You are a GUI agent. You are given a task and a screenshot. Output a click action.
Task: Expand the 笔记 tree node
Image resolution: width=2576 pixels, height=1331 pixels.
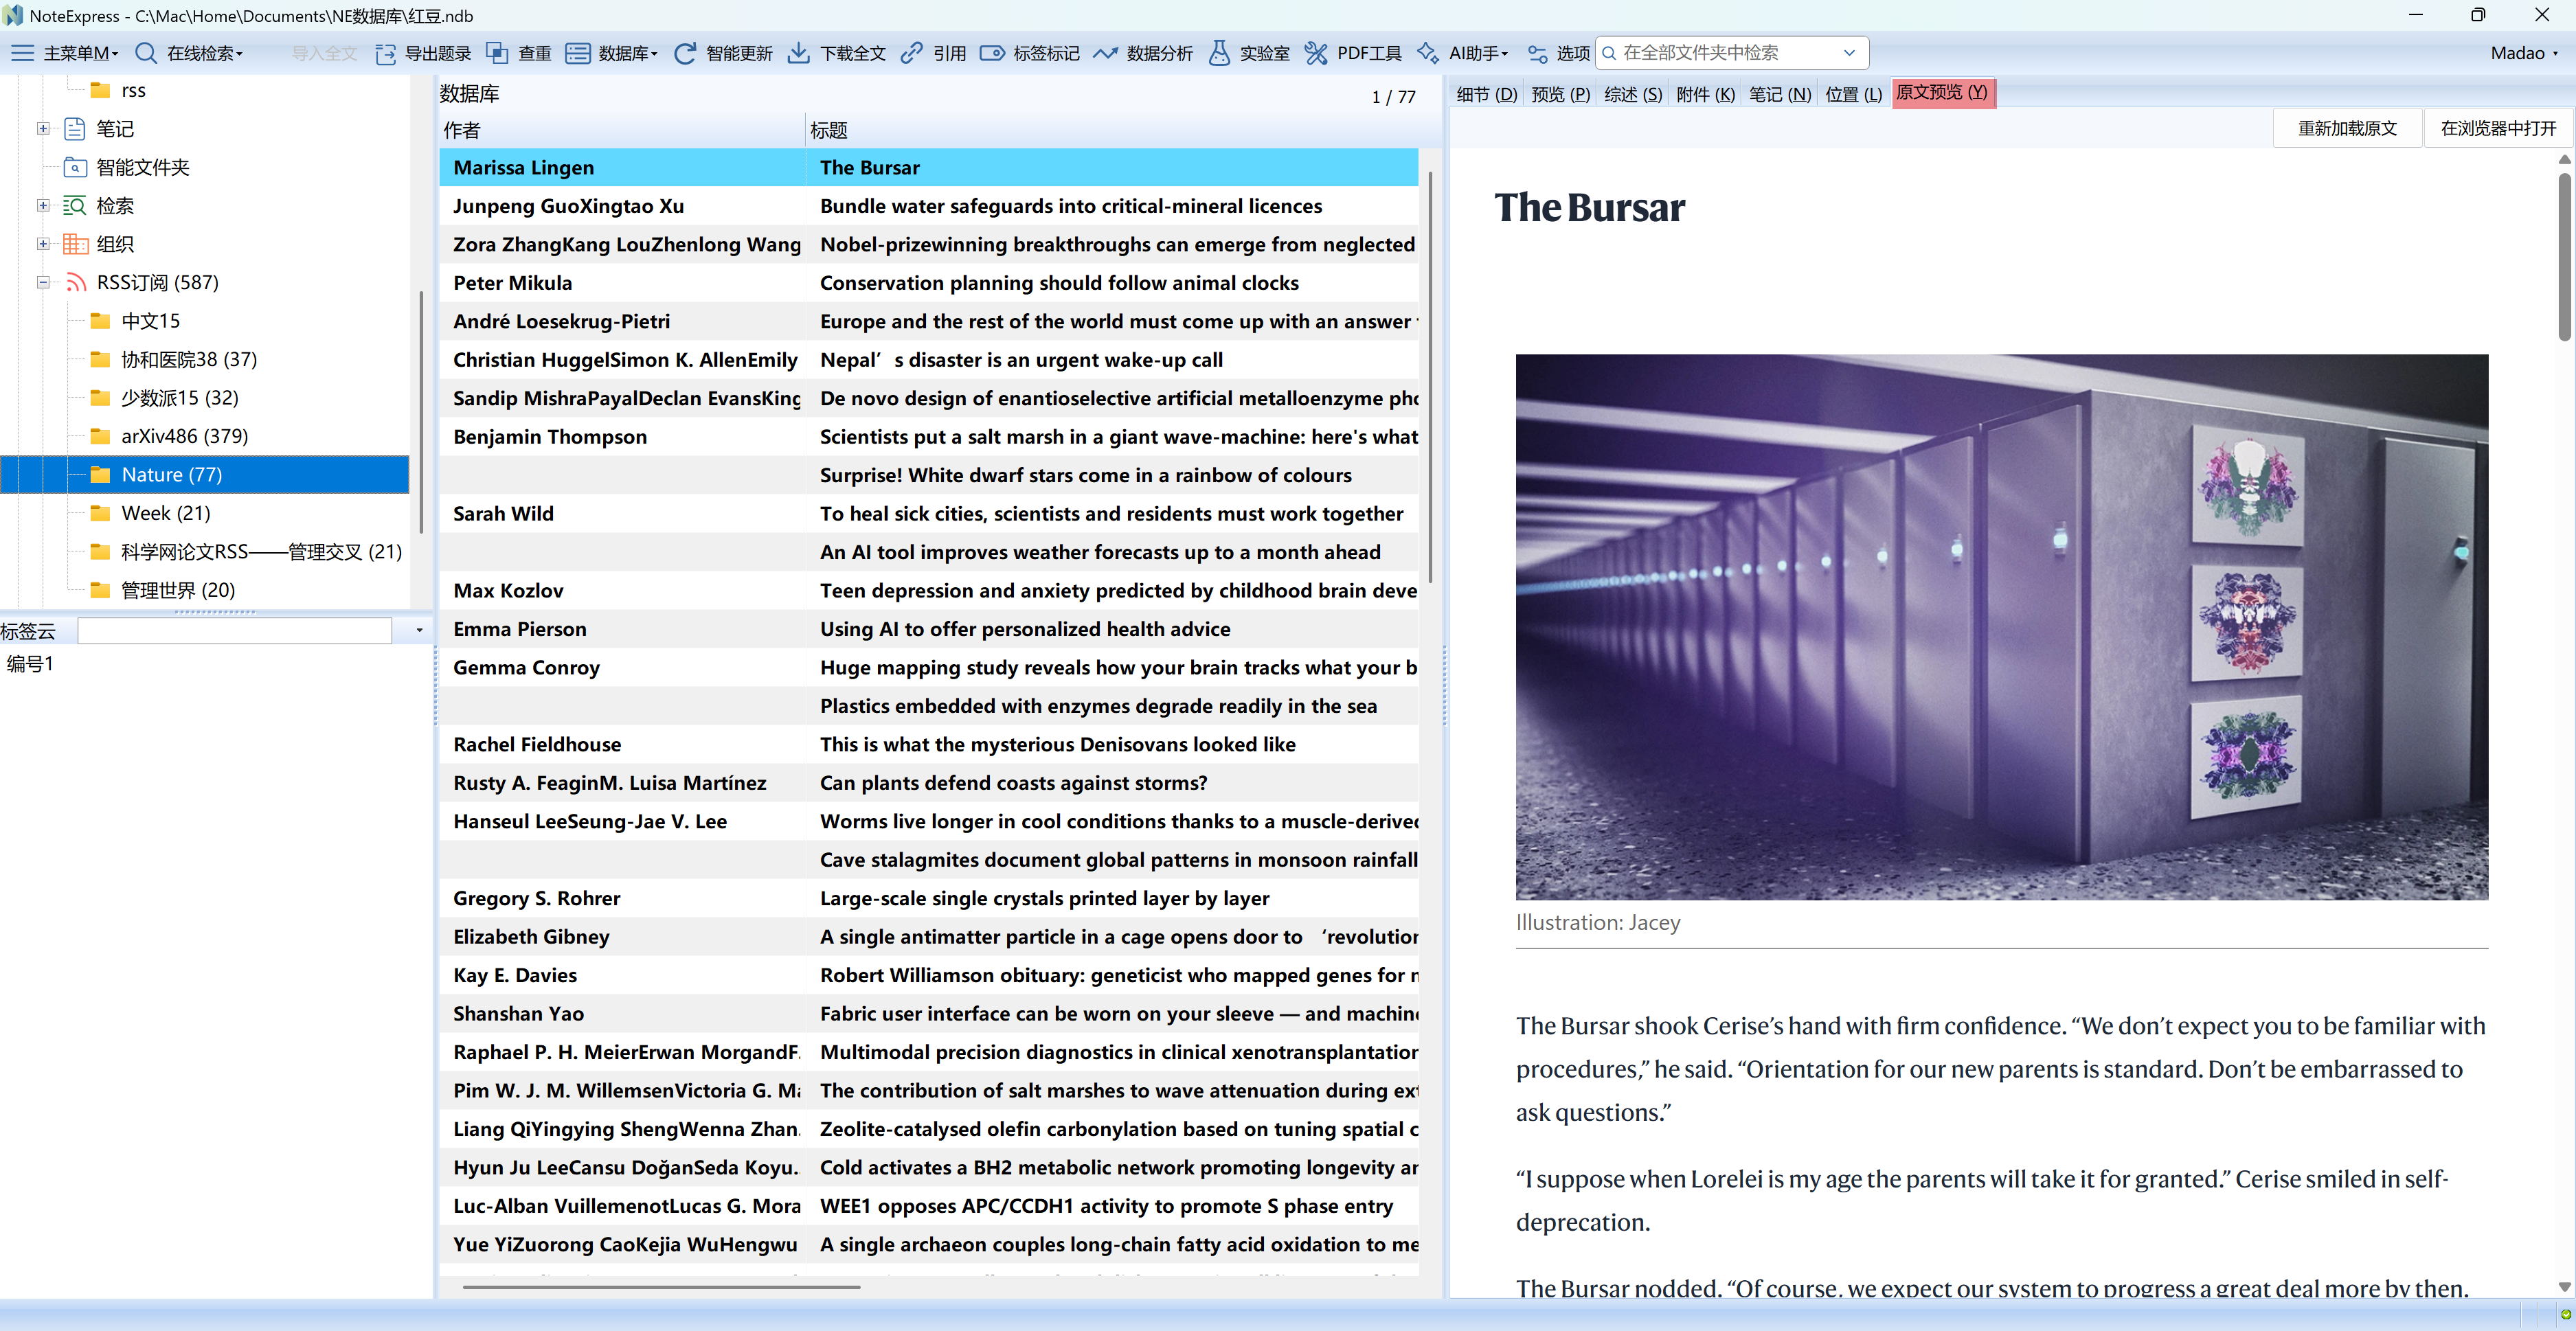coord(43,128)
